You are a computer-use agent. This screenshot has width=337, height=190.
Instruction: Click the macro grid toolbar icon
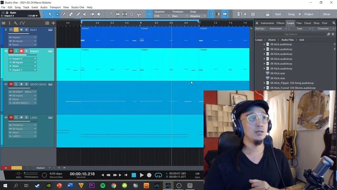pyautogui.click(x=240, y=14)
